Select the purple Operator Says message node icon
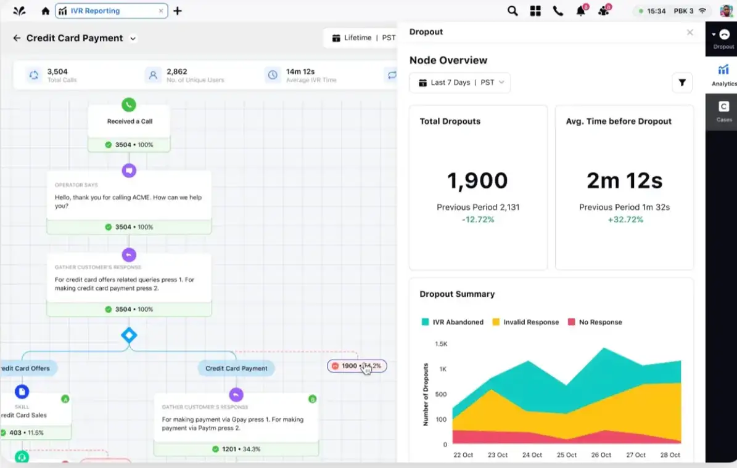737x468 pixels. 129,171
